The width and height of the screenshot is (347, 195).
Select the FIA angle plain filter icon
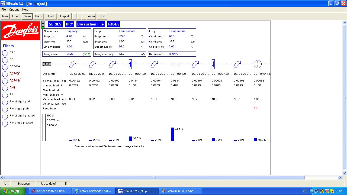coord(5,109)
